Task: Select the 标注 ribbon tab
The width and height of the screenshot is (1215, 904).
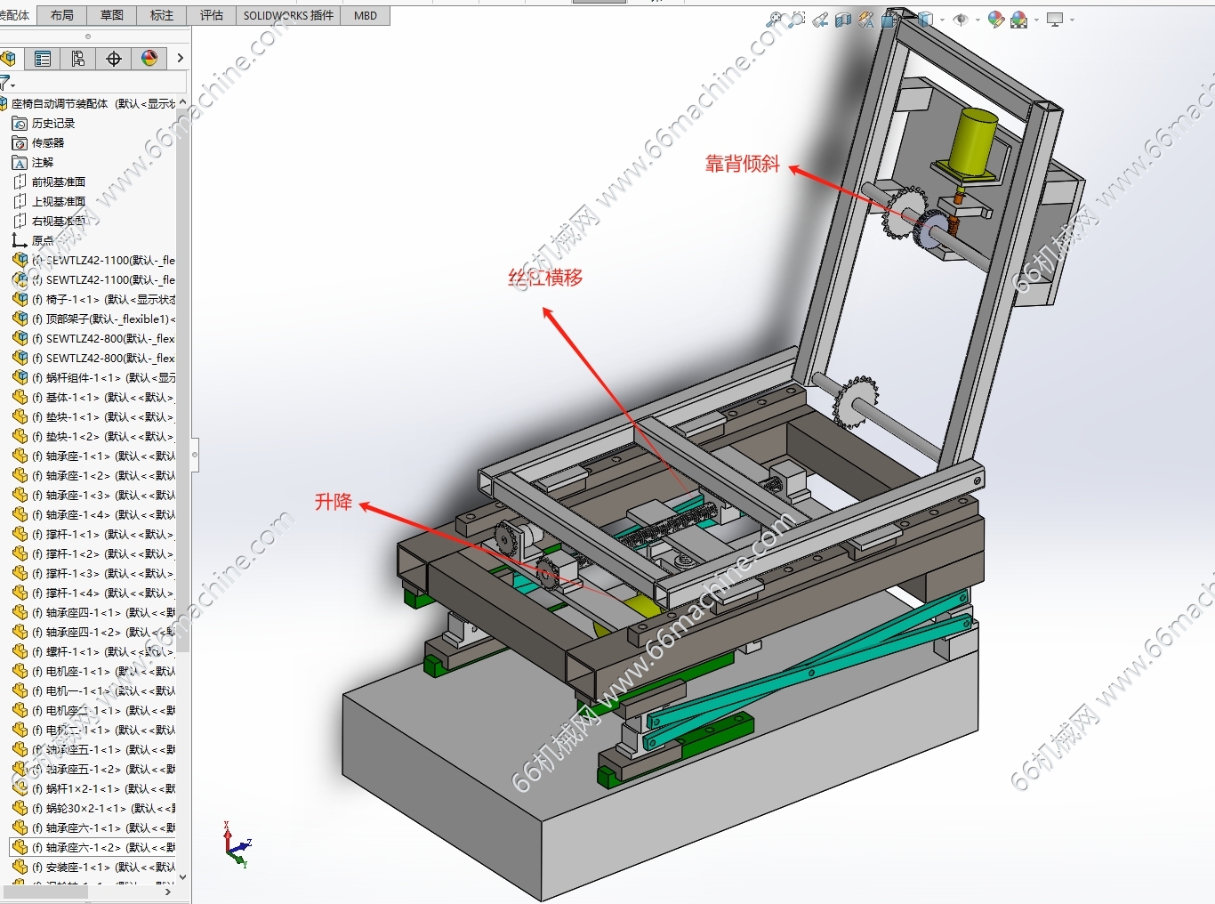Action: 162,15
